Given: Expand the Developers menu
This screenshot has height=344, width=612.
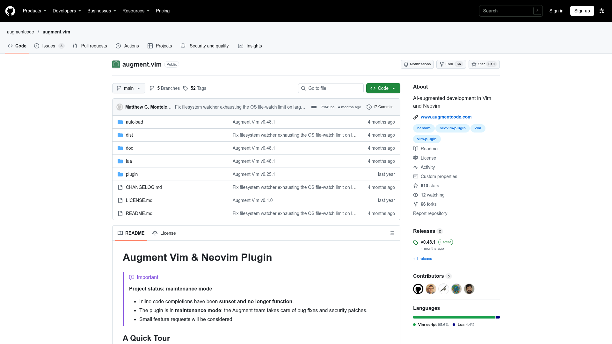Looking at the screenshot, I should (67, 11).
